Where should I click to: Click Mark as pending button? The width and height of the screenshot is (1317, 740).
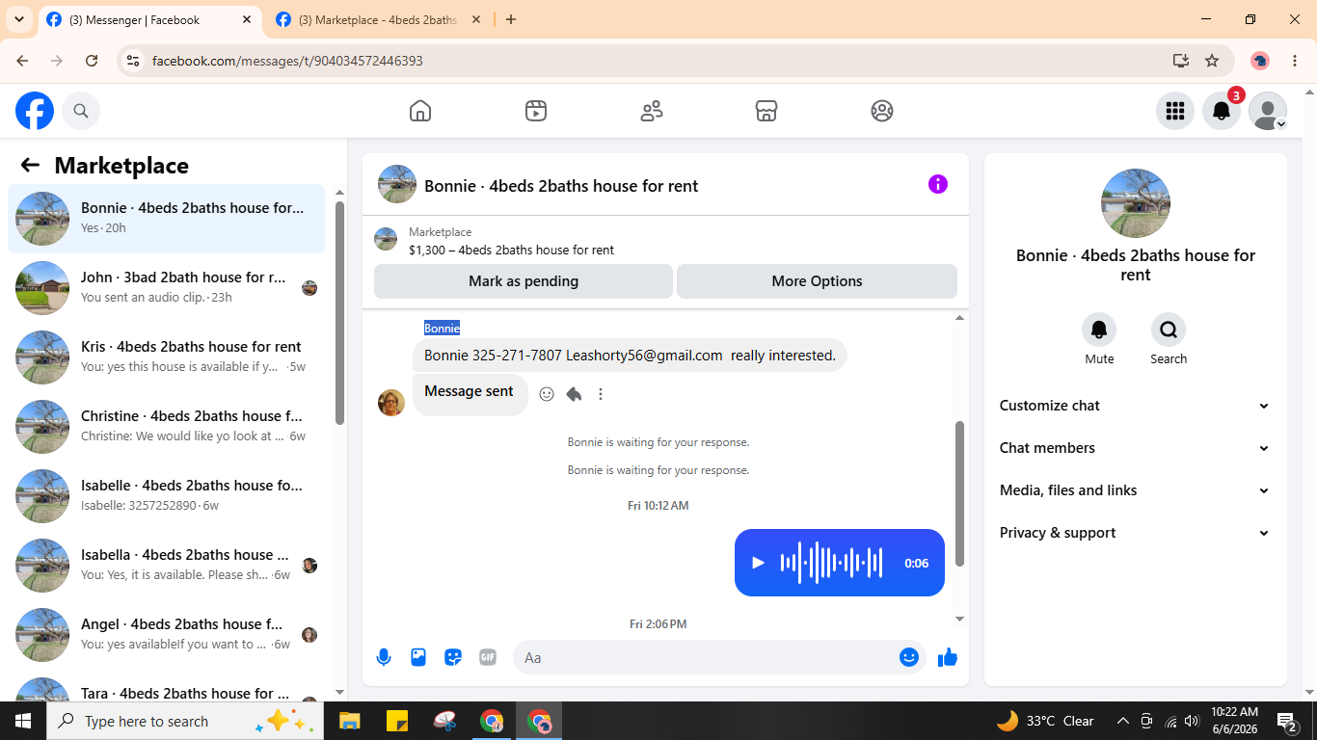pos(524,281)
